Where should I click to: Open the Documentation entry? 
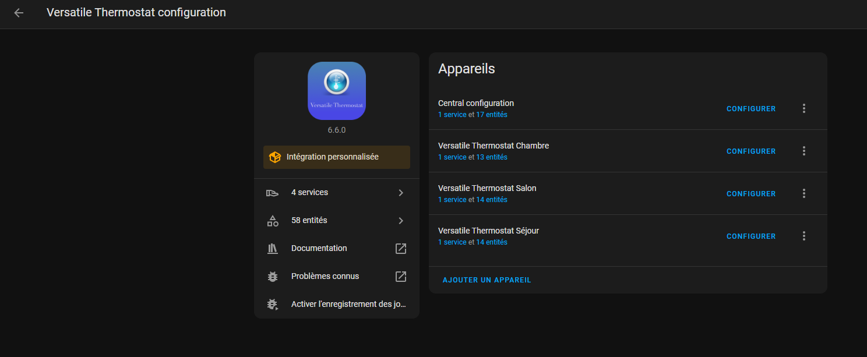tap(337, 249)
